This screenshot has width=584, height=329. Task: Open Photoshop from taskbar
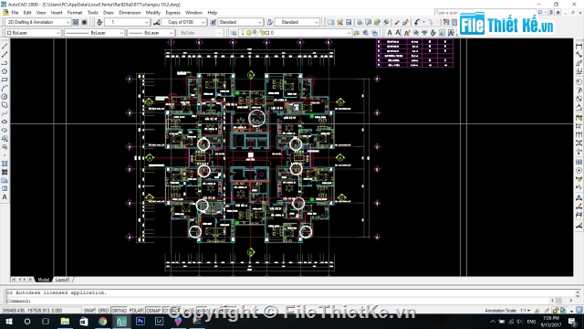[x=141, y=321]
